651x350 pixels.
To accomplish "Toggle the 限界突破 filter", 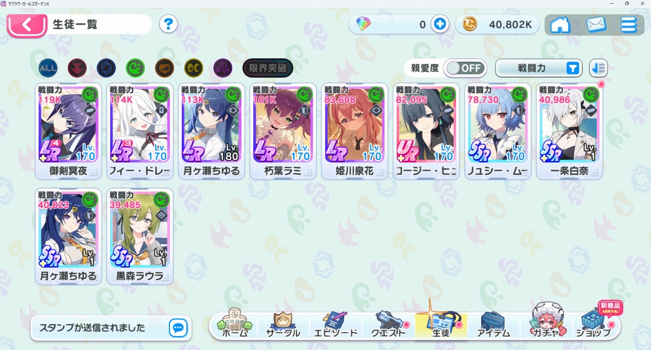I will point(268,68).
